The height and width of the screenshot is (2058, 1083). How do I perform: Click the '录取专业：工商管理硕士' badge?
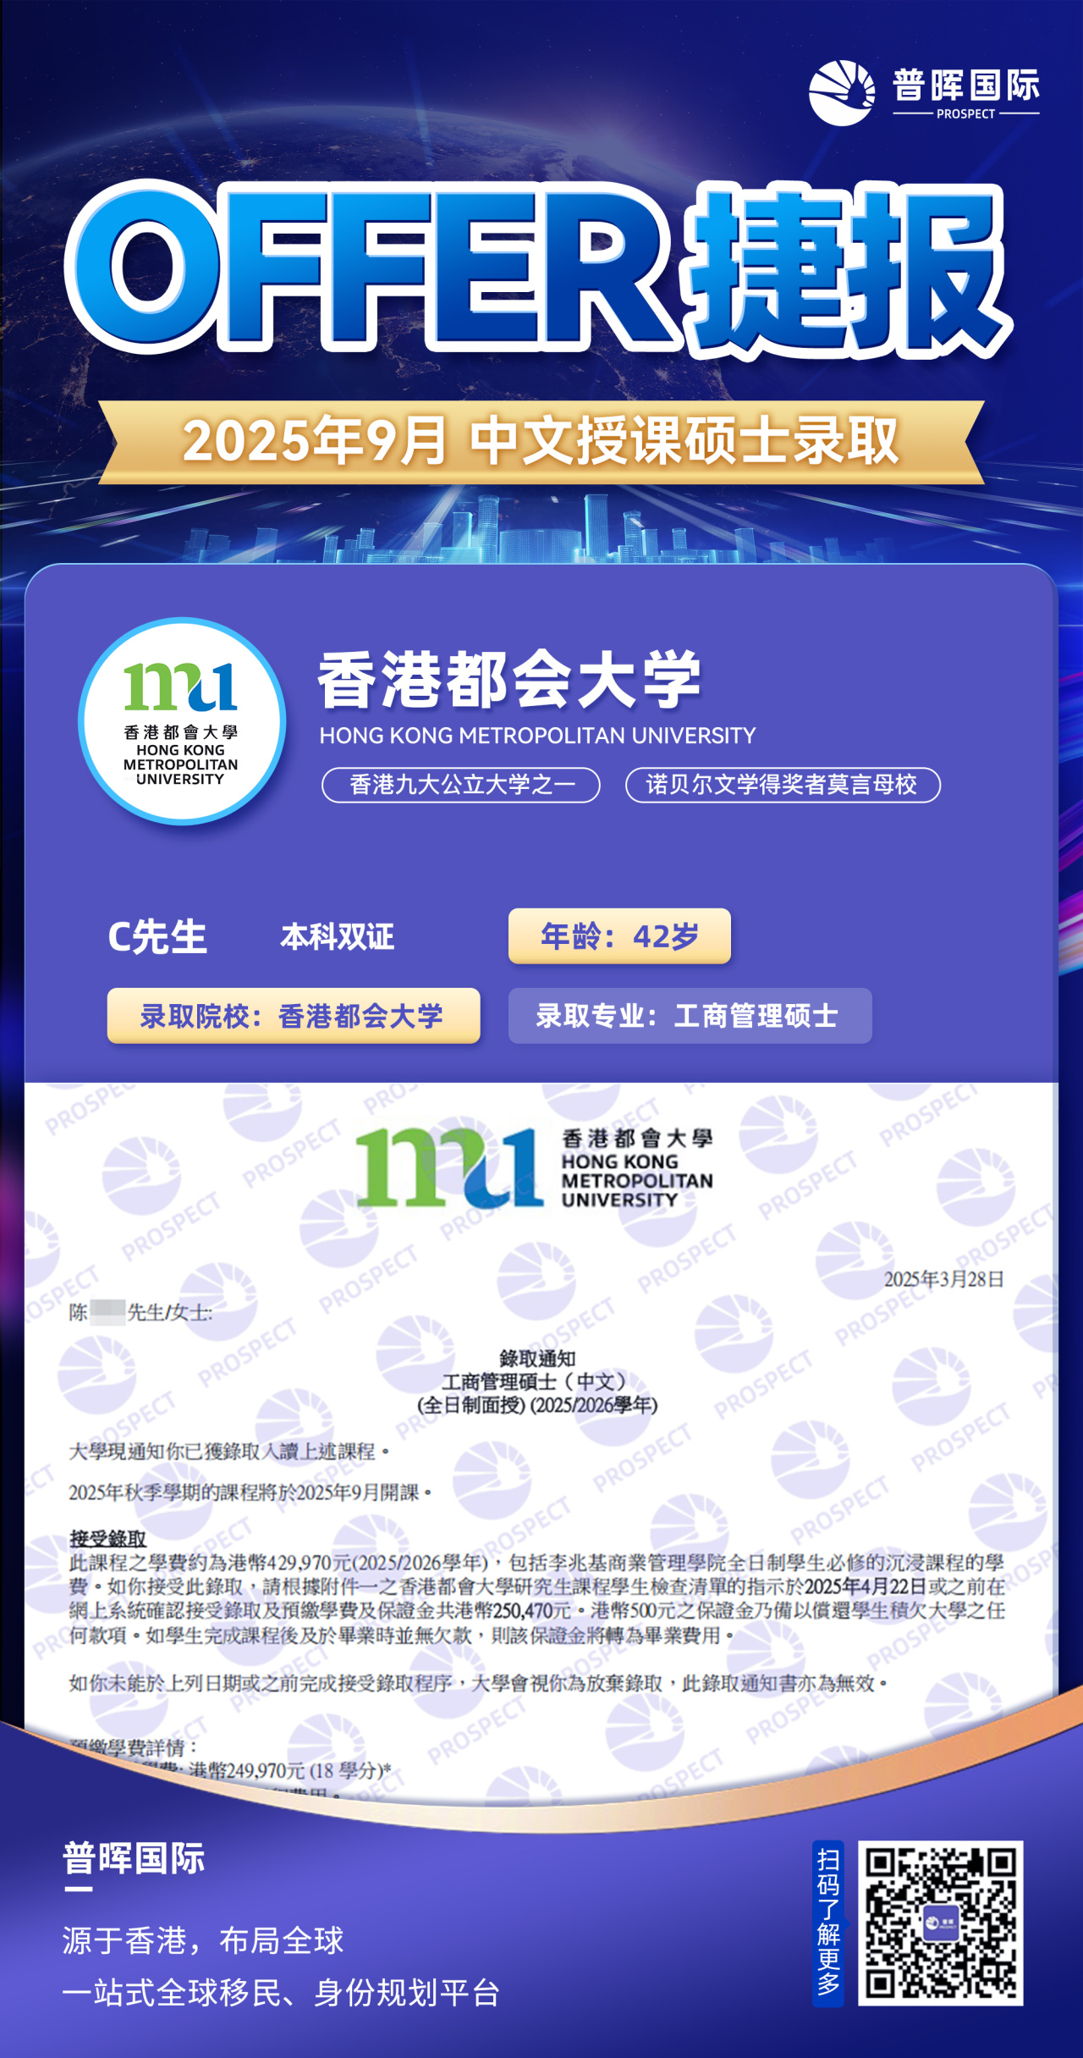(689, 1016)
